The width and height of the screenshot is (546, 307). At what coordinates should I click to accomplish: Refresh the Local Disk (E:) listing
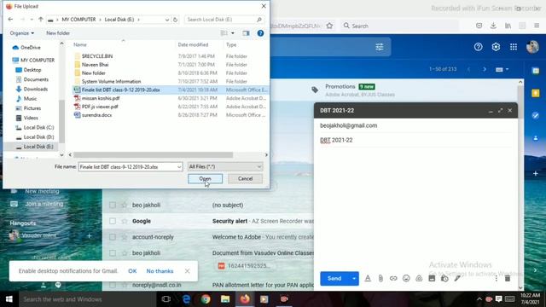click(175, 20)
